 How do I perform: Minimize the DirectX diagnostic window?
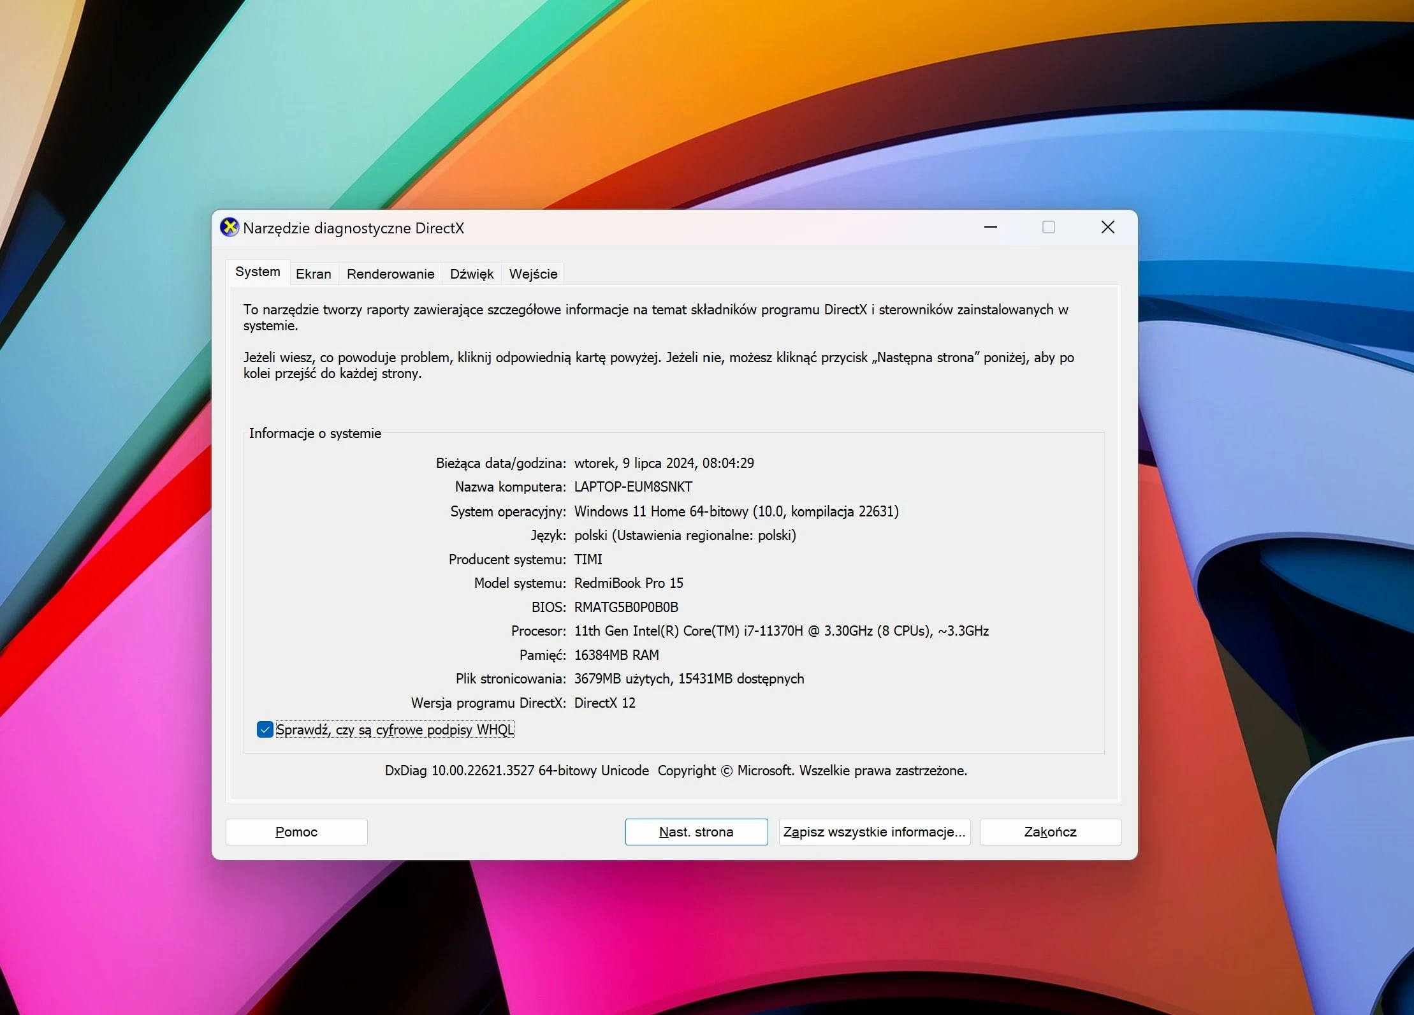pos(991,227)
